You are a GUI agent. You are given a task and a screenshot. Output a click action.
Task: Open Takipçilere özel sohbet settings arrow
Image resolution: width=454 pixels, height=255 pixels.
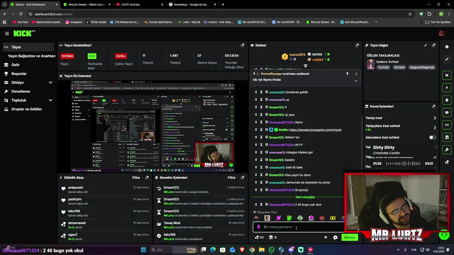coord(435,127)
